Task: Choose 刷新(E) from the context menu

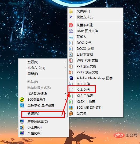Action: click(x=33, y=74)
